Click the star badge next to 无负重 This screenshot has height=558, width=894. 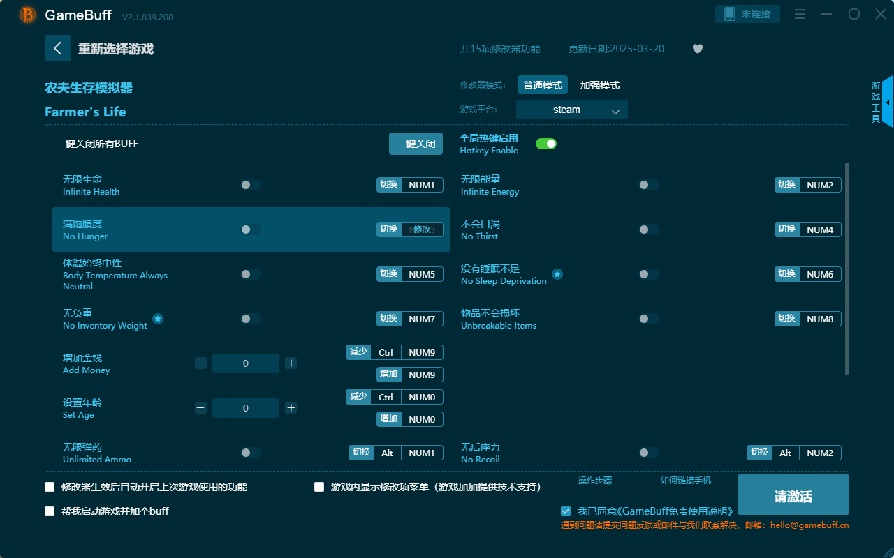tap(158, 319)
